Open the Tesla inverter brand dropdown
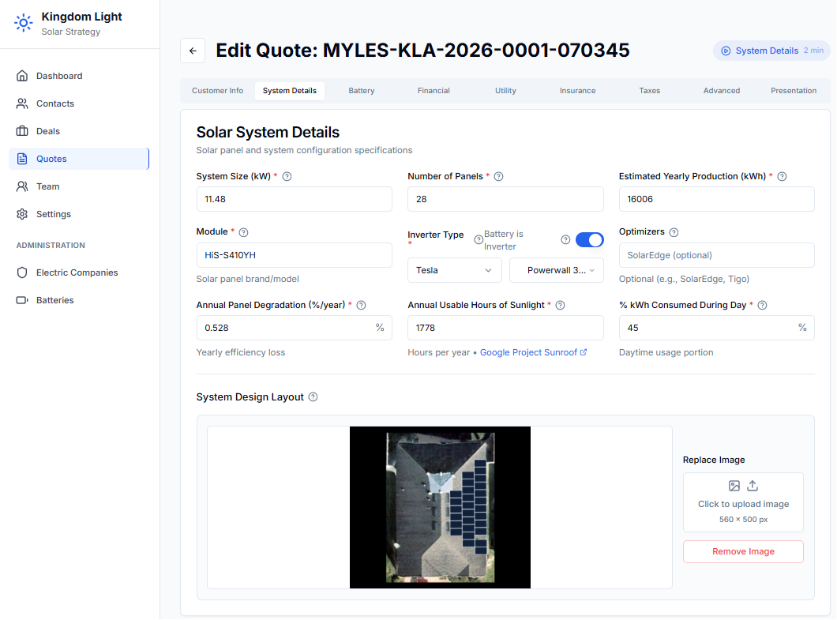 [x=454, y=270]
